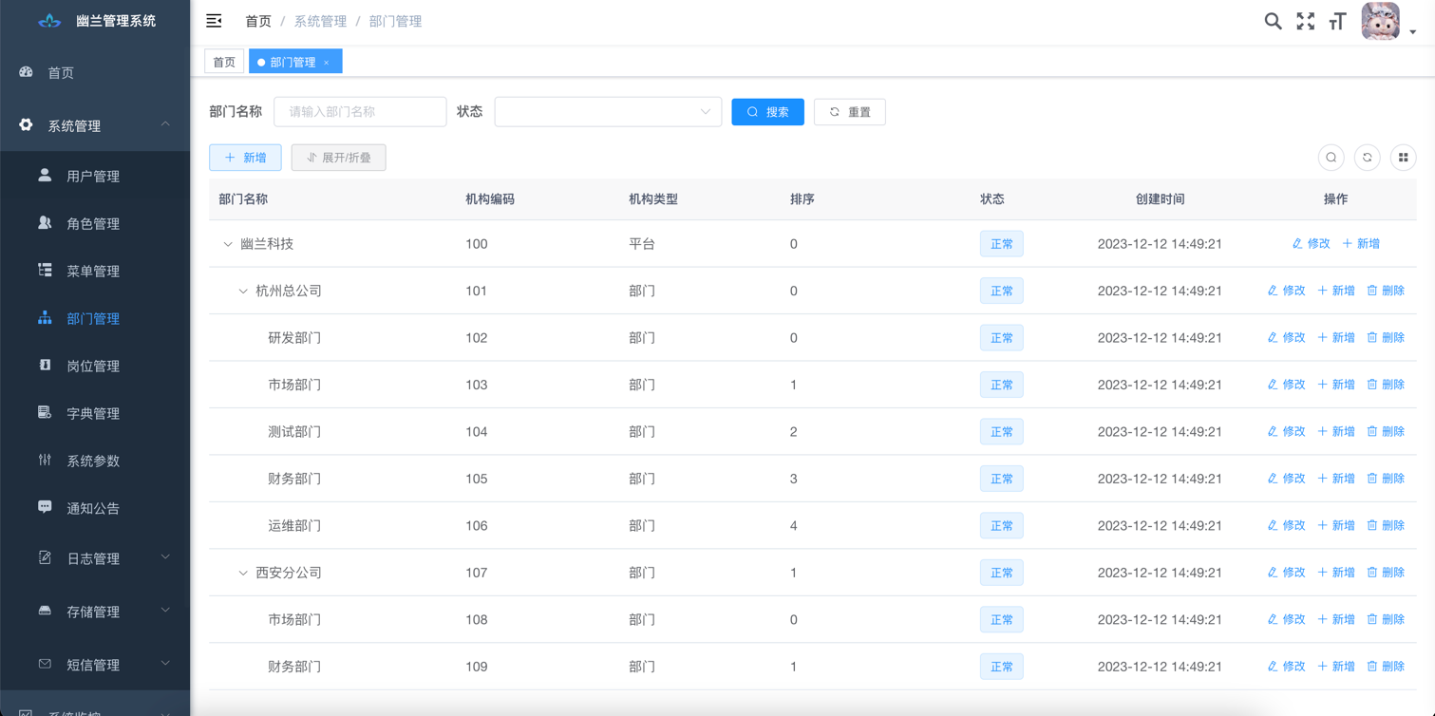Screen dimensions: 1435x716
Task: Click 新增 for 西安分公司 row
Action: pyautogui.click(x=1336, y=573)
